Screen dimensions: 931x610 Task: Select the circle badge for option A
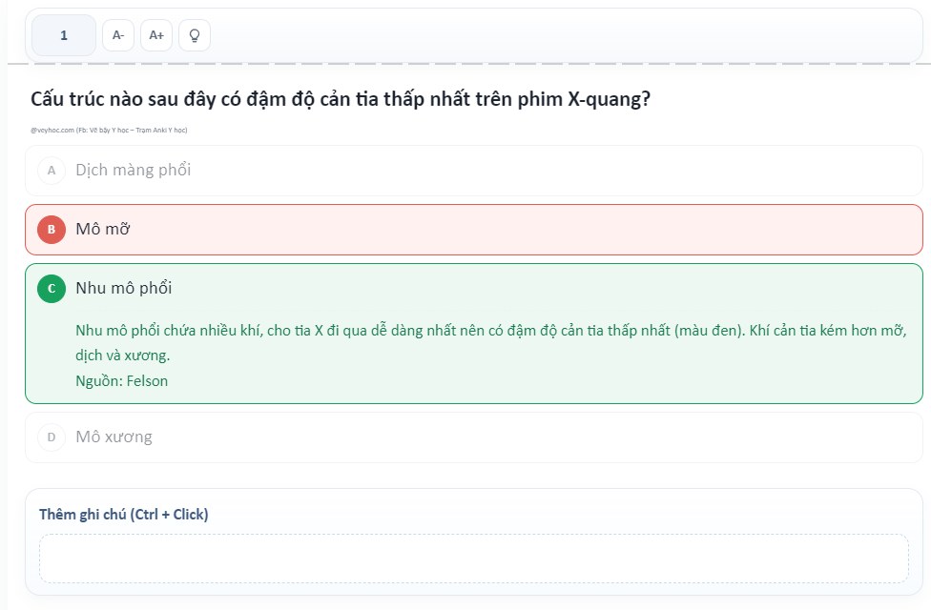pyautogui.click(x=52, y=171)
